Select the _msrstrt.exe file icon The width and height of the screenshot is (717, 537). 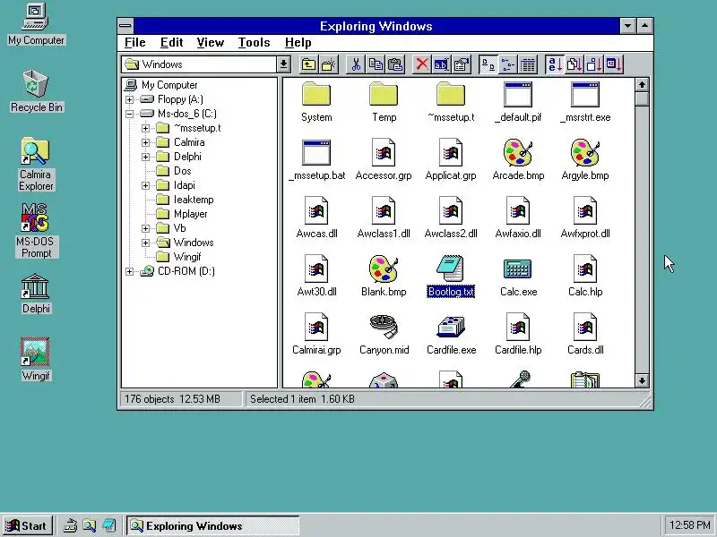click(585, 95)
